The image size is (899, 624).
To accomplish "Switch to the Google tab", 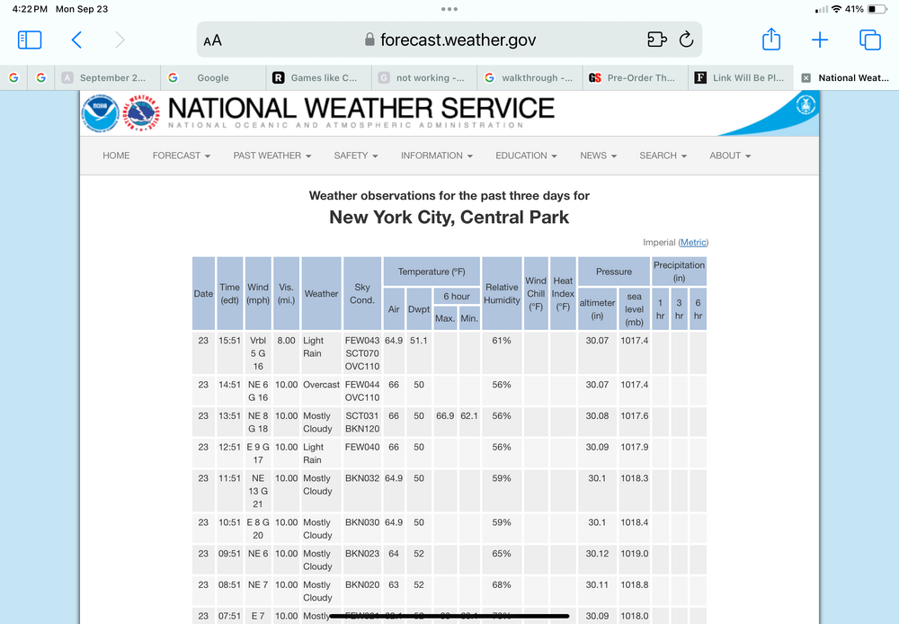I will 213,77.
